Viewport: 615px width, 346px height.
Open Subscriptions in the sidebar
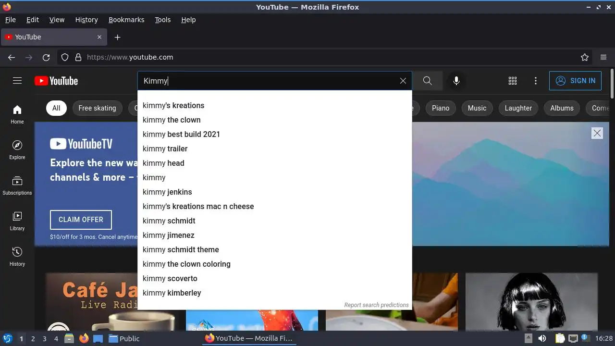pos(17,185)
